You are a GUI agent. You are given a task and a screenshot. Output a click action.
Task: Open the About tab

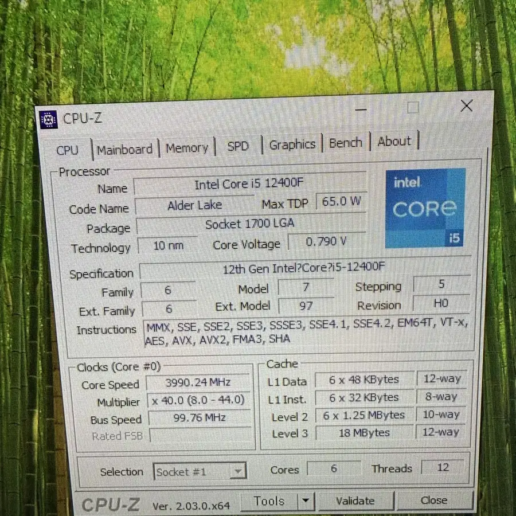coord(394,141)
